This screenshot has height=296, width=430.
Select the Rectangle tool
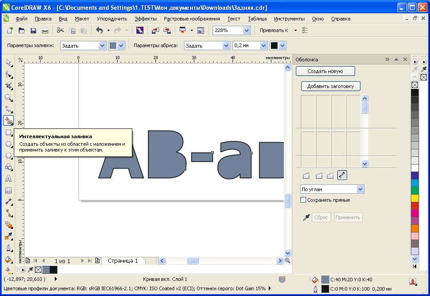8,132
